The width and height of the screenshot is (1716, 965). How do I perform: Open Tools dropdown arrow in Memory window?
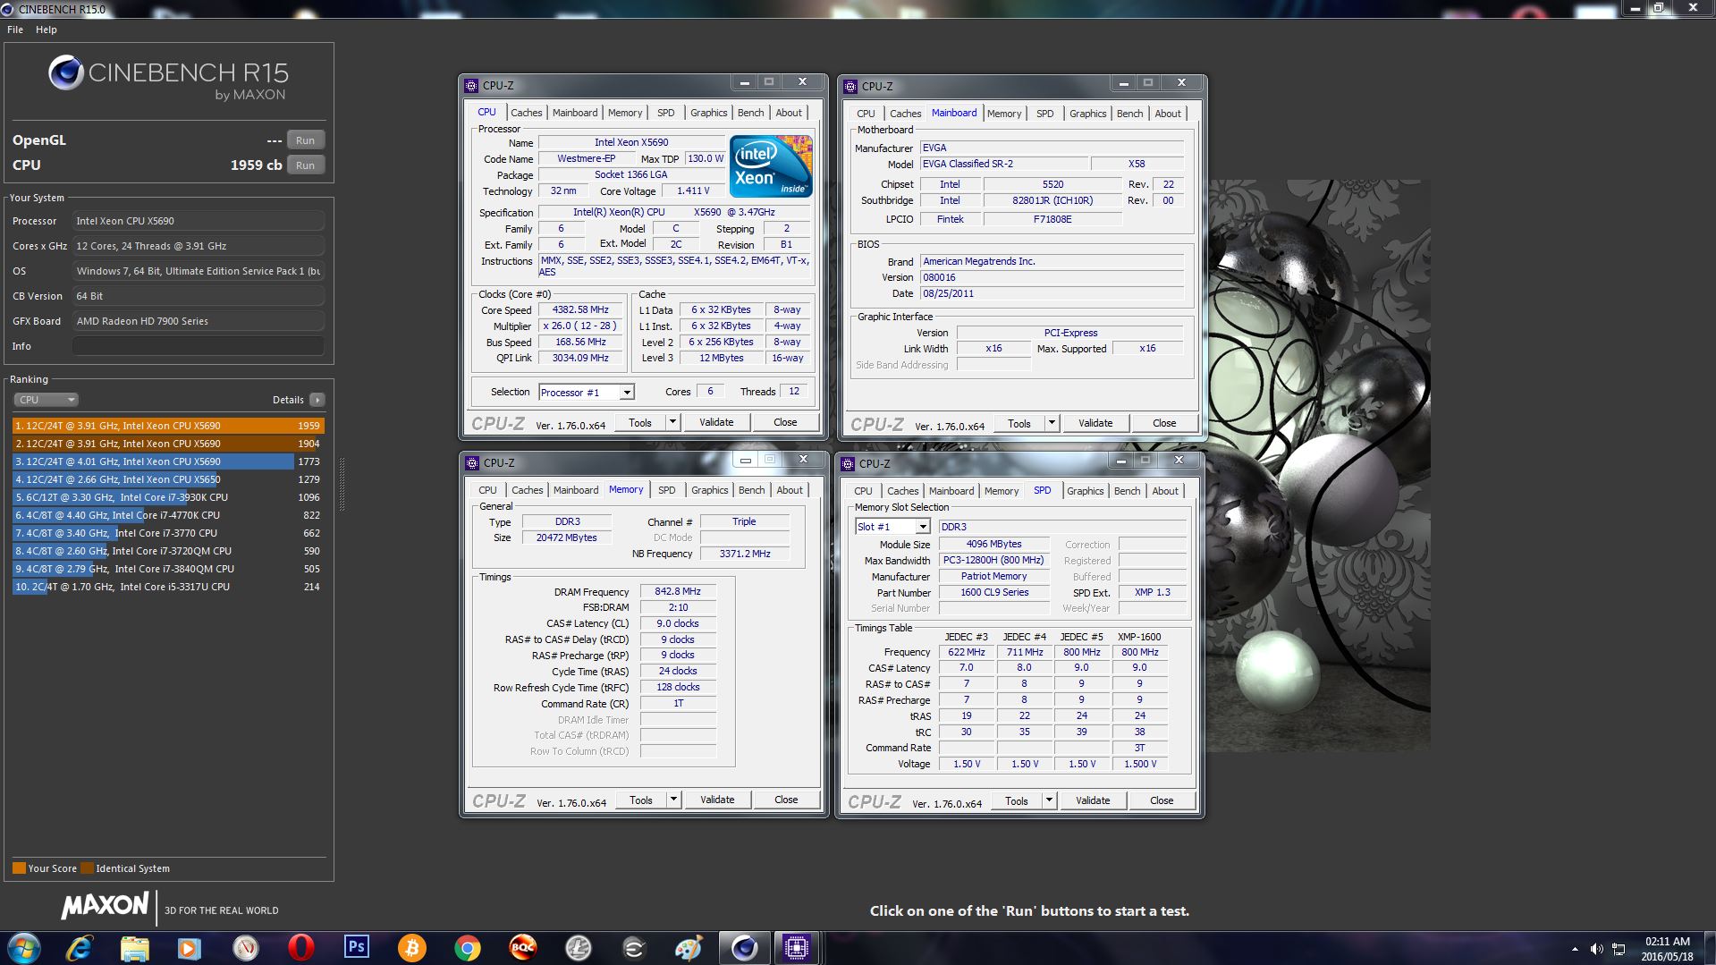[673, 800]
